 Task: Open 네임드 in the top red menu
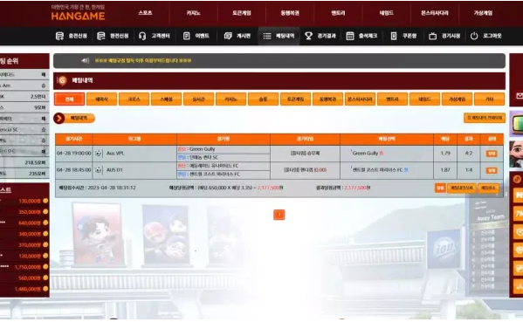386,13
